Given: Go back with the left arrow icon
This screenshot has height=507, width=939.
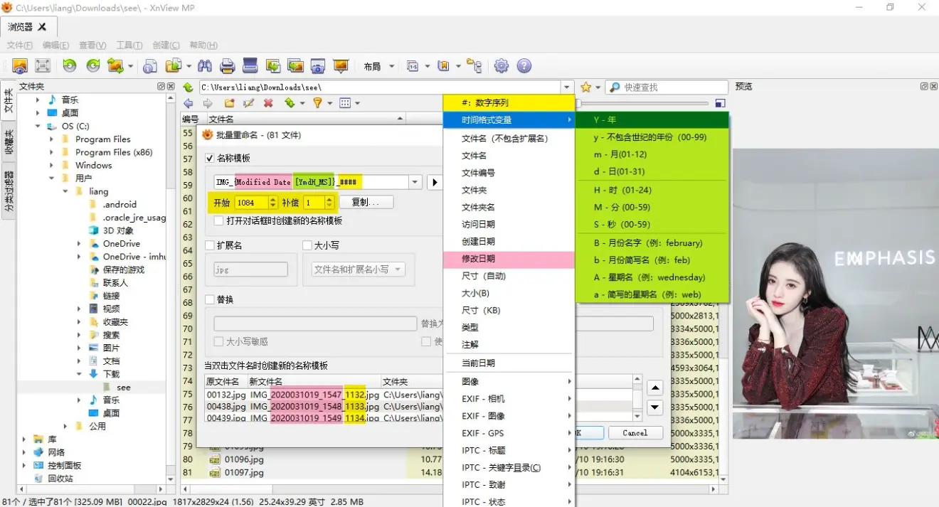Looking at the screenshot, I should click(189, 103).
